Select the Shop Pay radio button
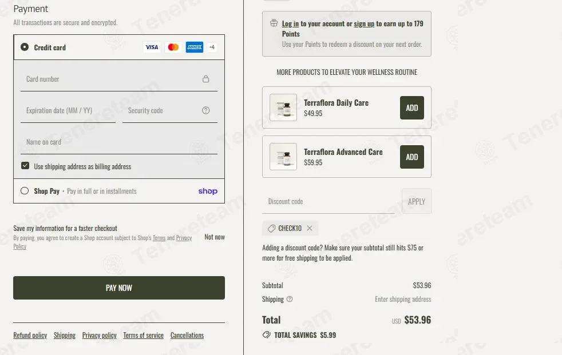562x355 pixels. 25,191
